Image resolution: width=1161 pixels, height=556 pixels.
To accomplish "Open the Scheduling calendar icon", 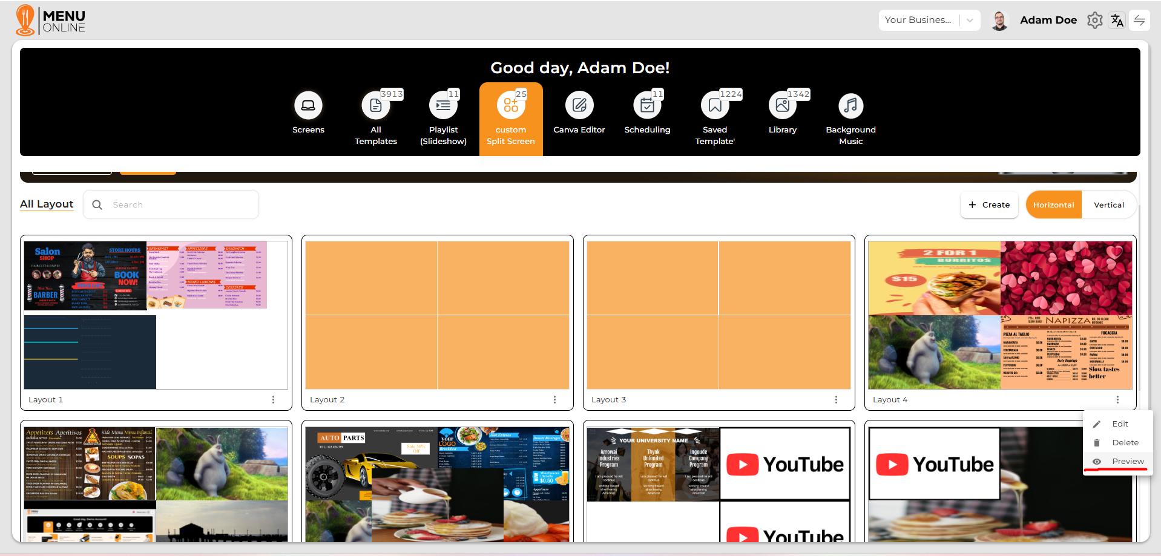I will 647,106.
